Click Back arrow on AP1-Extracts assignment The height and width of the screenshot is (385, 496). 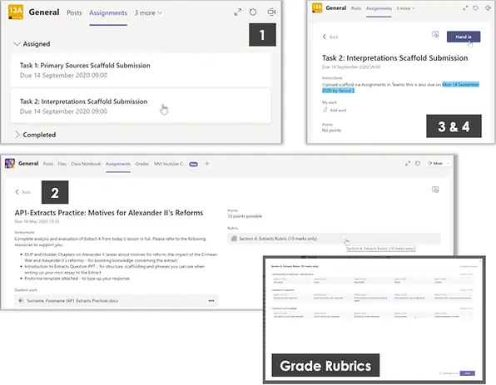[22, 192]
